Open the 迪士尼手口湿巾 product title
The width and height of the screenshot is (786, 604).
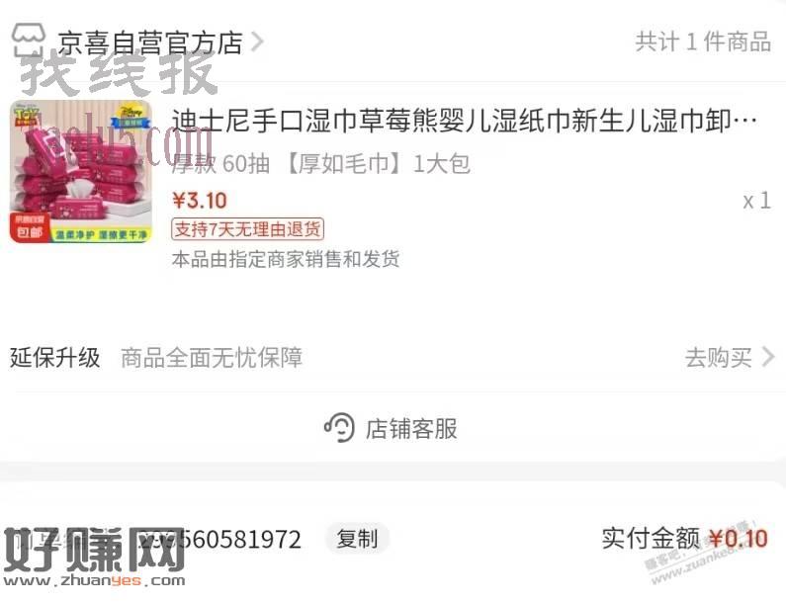464,121
